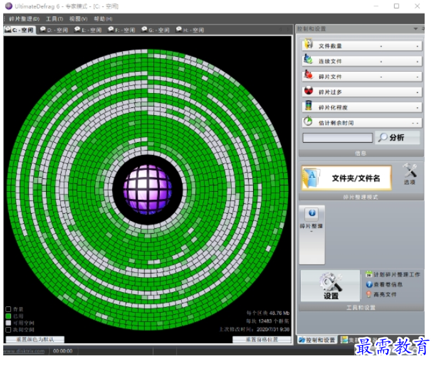Open 选项 options tools icon

[x=410, y=174]
